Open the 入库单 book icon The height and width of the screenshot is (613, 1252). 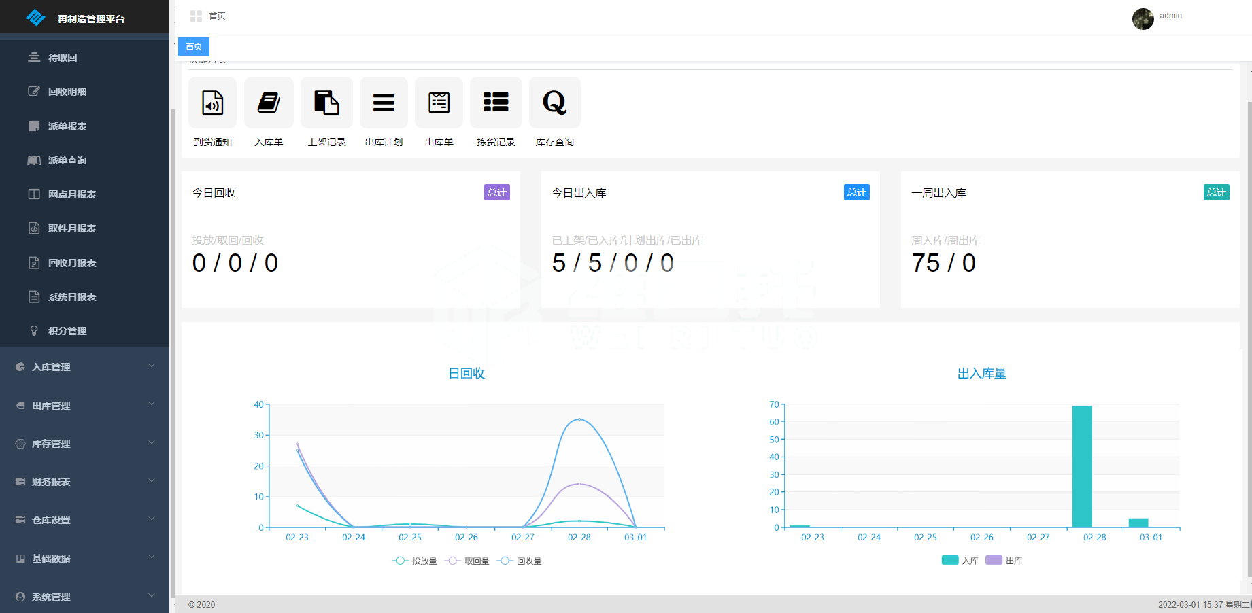pyautogui.click(x=269, y=103)
